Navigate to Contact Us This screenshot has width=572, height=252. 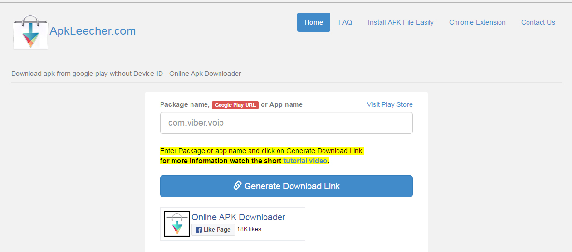point(538,22)
